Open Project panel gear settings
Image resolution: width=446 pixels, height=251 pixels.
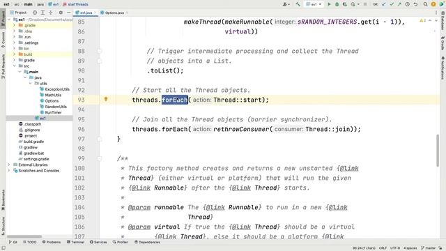click(x=61, y=13)
